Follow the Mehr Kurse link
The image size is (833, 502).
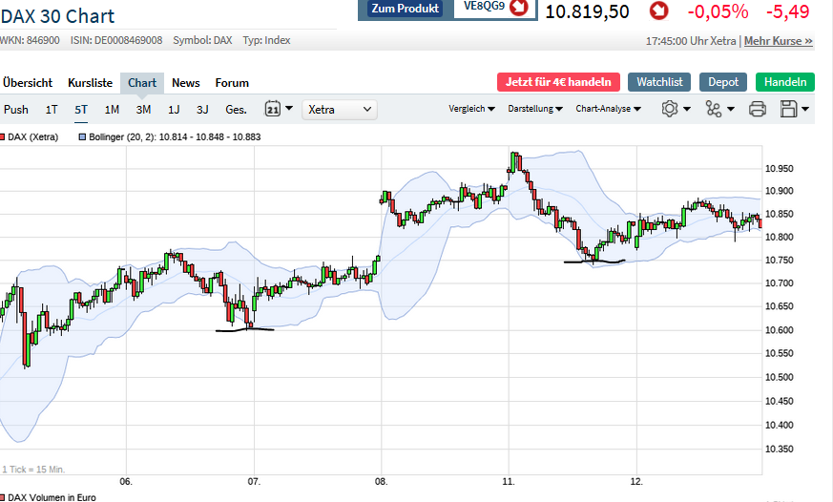779,41
